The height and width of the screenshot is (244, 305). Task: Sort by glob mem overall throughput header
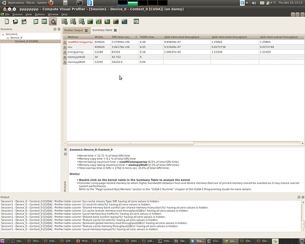pyautogui.click(x=282, y=37)
